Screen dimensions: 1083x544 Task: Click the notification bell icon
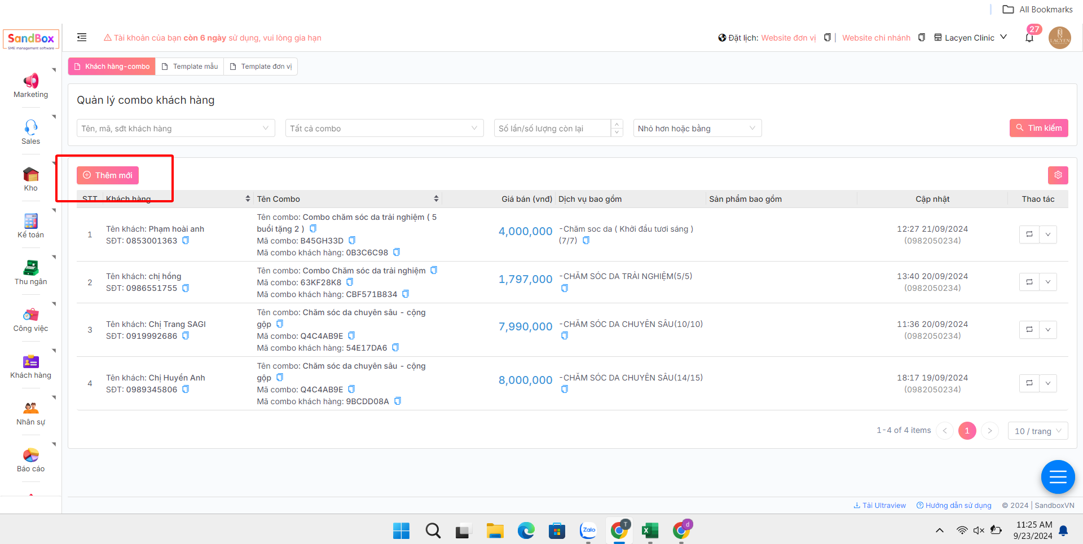point(1029,38)
